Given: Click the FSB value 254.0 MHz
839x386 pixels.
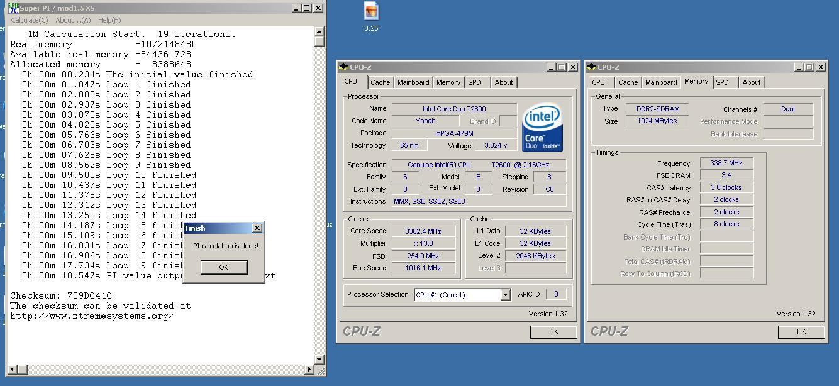Looking at the screenshot, I should (423, 256).
